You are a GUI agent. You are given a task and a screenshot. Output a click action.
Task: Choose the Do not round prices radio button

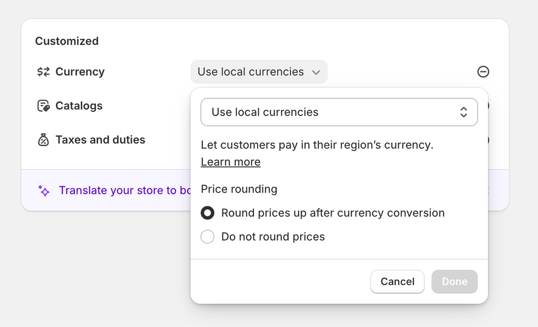pos(207,237)
